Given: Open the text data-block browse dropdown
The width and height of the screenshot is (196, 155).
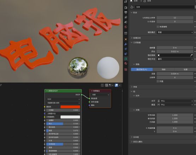Looking at the screenshot, I should pos(132,7).
